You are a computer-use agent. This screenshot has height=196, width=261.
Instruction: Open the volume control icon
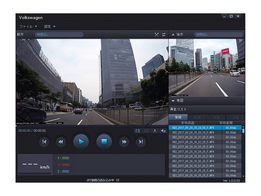click(163, 131)
